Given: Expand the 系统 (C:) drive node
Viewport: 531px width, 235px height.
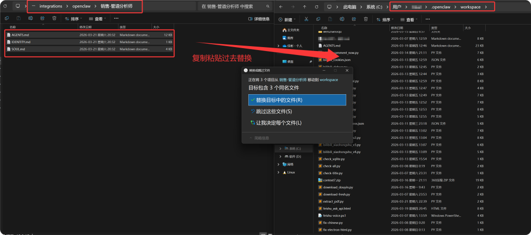Looking at the screenshot, I should click(280, 149).
